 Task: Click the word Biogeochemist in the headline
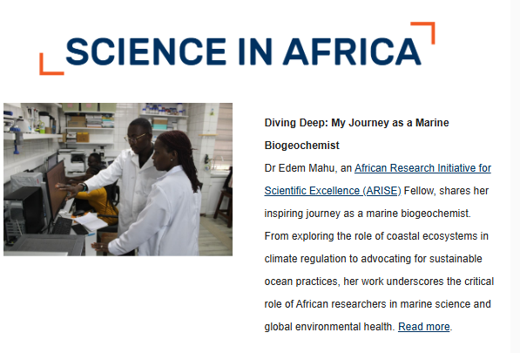coord(301,146)
